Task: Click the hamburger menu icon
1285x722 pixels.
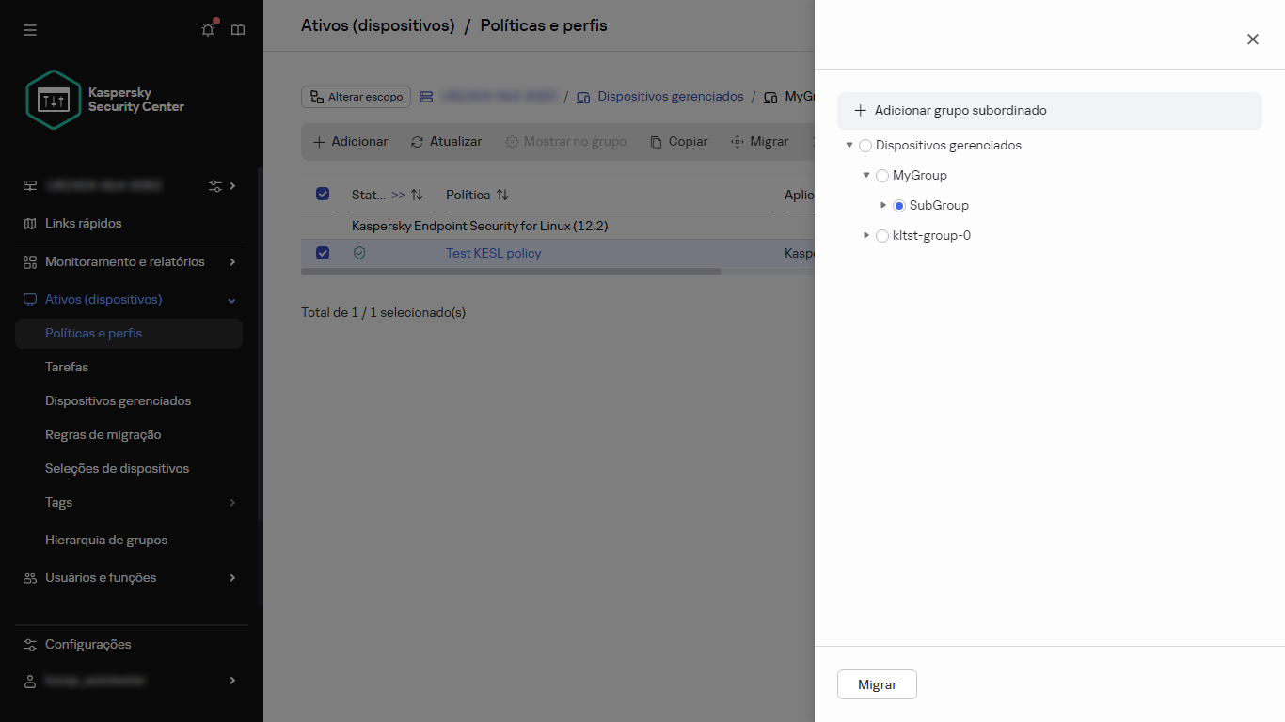Action: 30,30
